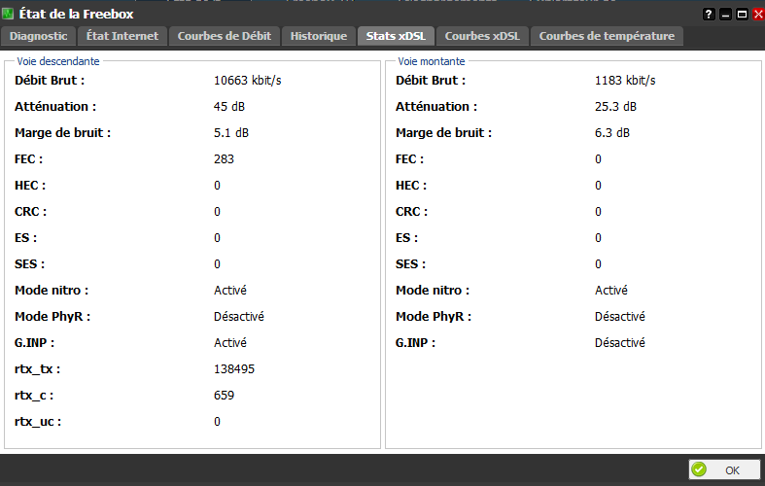
Task: View the Courbes xDSL tab
Action: pyautogui.click(x=482, y=36)
